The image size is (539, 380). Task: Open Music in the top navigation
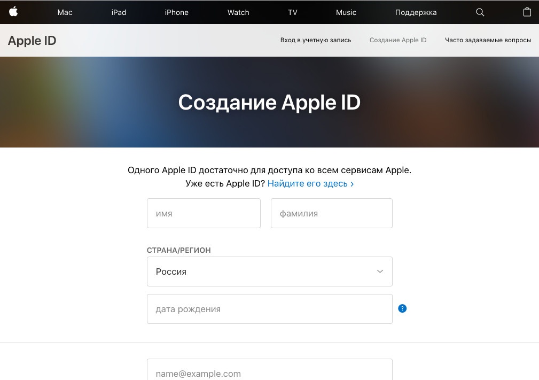tap(346, 12)
